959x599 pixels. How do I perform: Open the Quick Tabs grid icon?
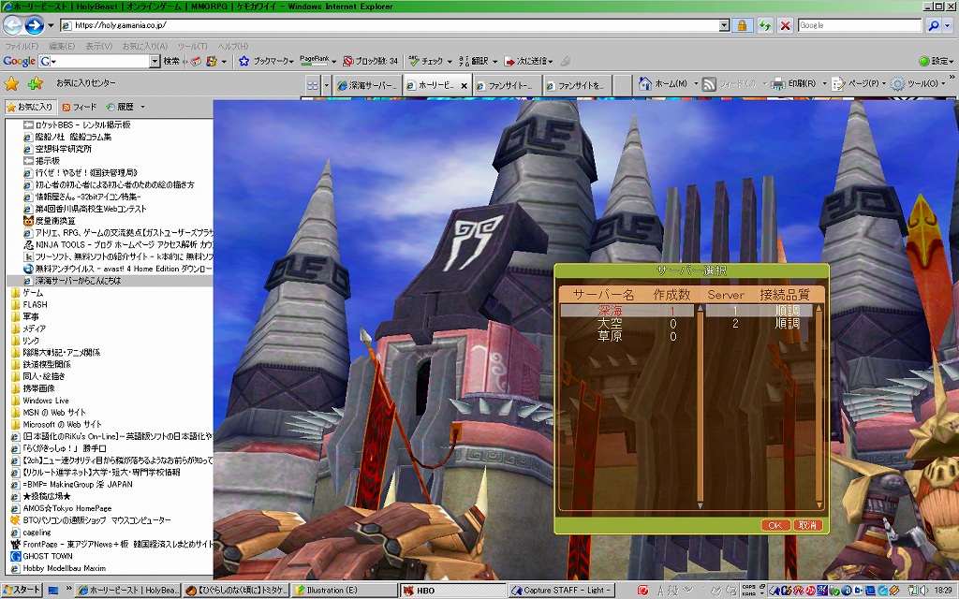313,85
